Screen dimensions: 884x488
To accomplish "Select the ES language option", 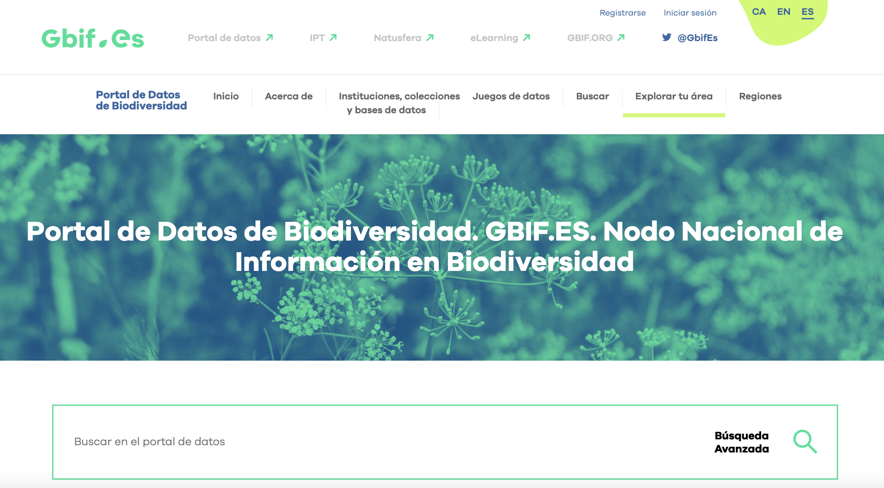I will click(807, 12).
